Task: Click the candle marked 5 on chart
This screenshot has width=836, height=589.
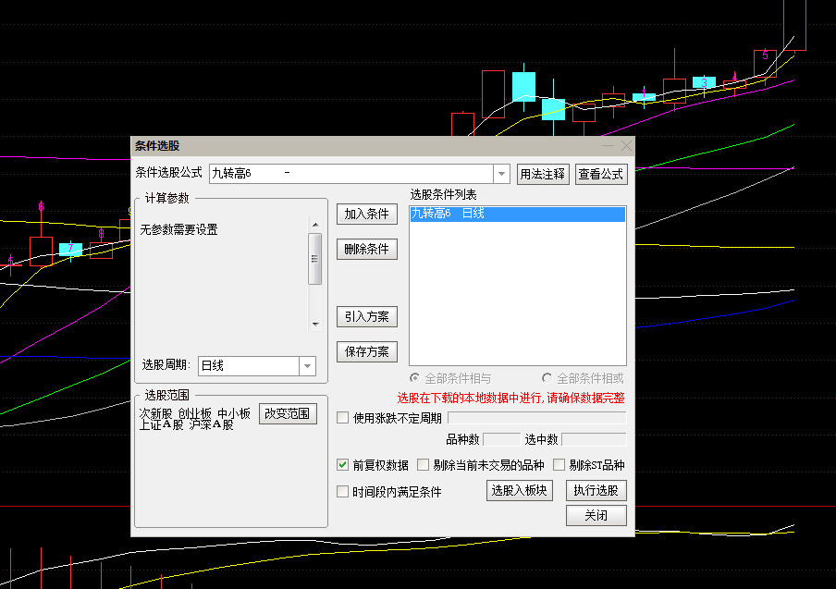Action: [765, 64]
